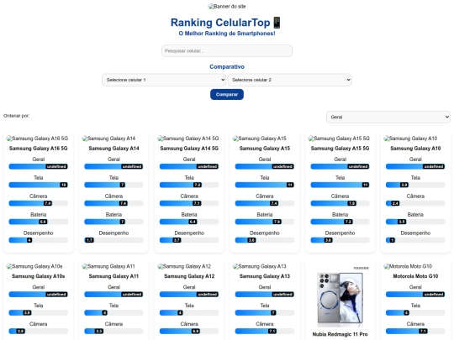Click the Samsung Galaxy A16 5G image placeholder
The height and width of the screenshot is (340, 454).
37,139
